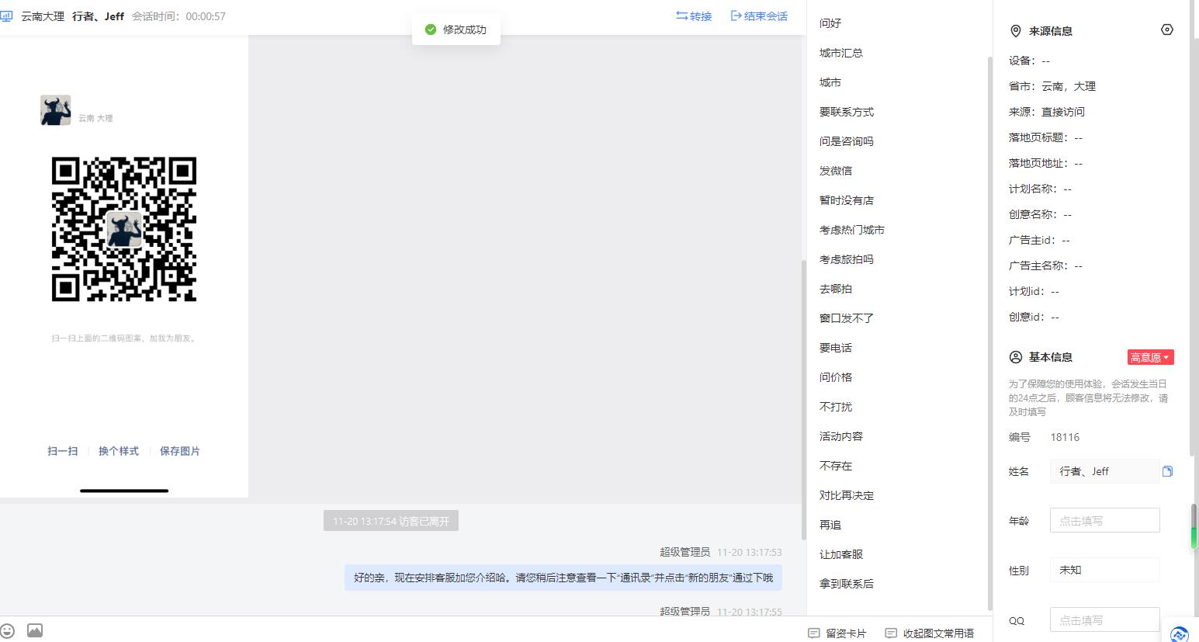Click the blue floating assistant icon

click(x=1179, y=633)
